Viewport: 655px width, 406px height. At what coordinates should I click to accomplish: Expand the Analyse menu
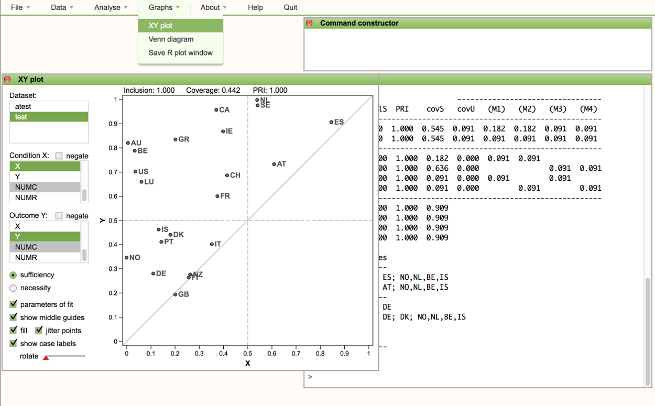(111, 7)
